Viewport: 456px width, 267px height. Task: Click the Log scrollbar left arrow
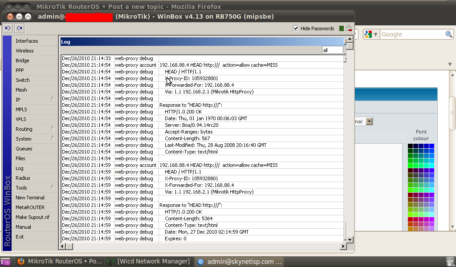(x=62, y=246)
